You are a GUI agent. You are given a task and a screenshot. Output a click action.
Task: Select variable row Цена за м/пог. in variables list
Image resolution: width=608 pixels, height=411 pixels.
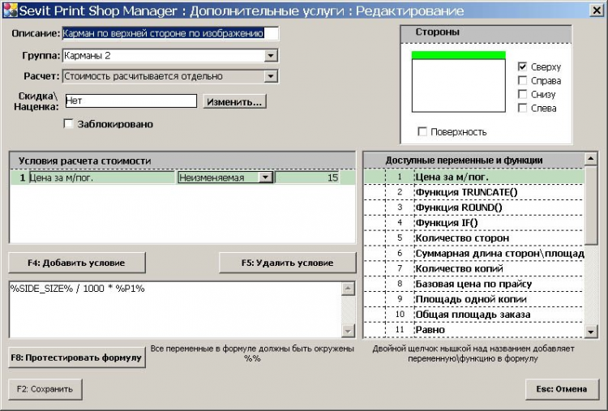click(x=474, y=177)
